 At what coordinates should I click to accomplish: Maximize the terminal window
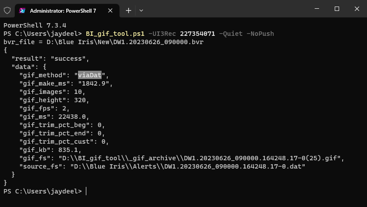point(337,9)
